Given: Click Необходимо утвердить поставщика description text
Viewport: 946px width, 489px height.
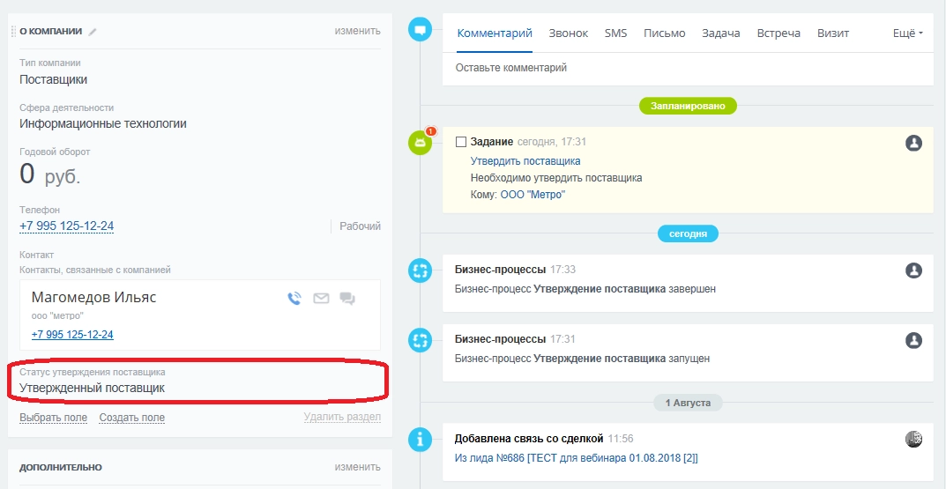Looking at the screenshot, I should pos(556,178).
